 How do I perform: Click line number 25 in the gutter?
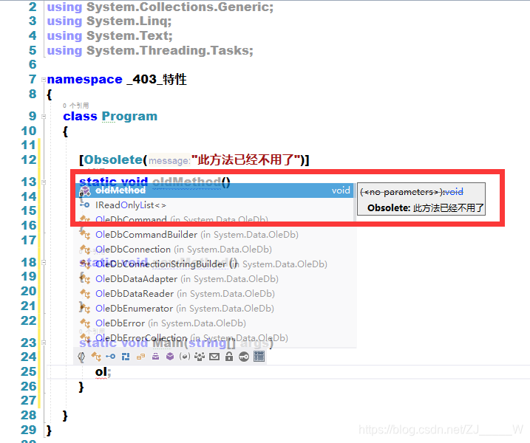point(29,372)
